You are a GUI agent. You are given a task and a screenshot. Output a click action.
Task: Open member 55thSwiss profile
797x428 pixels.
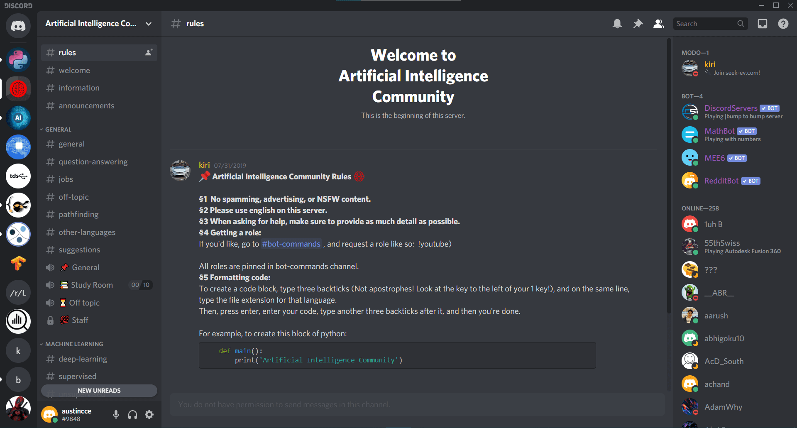point(735,247)
